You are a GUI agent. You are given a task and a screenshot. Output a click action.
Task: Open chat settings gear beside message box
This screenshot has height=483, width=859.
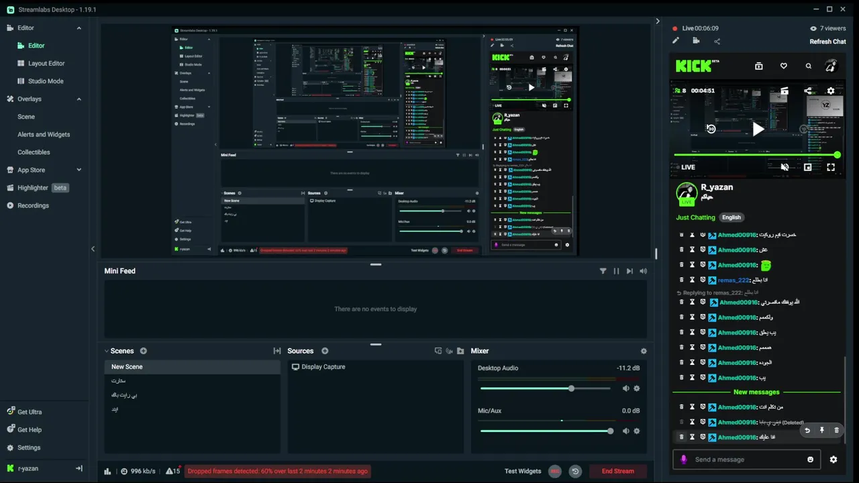tap(833, 460)
